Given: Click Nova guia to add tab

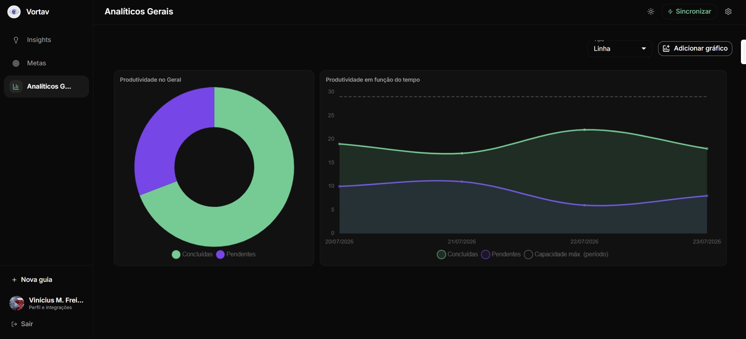Looking at the screenshot, I should pyautogui.click(x=32, y=280).
